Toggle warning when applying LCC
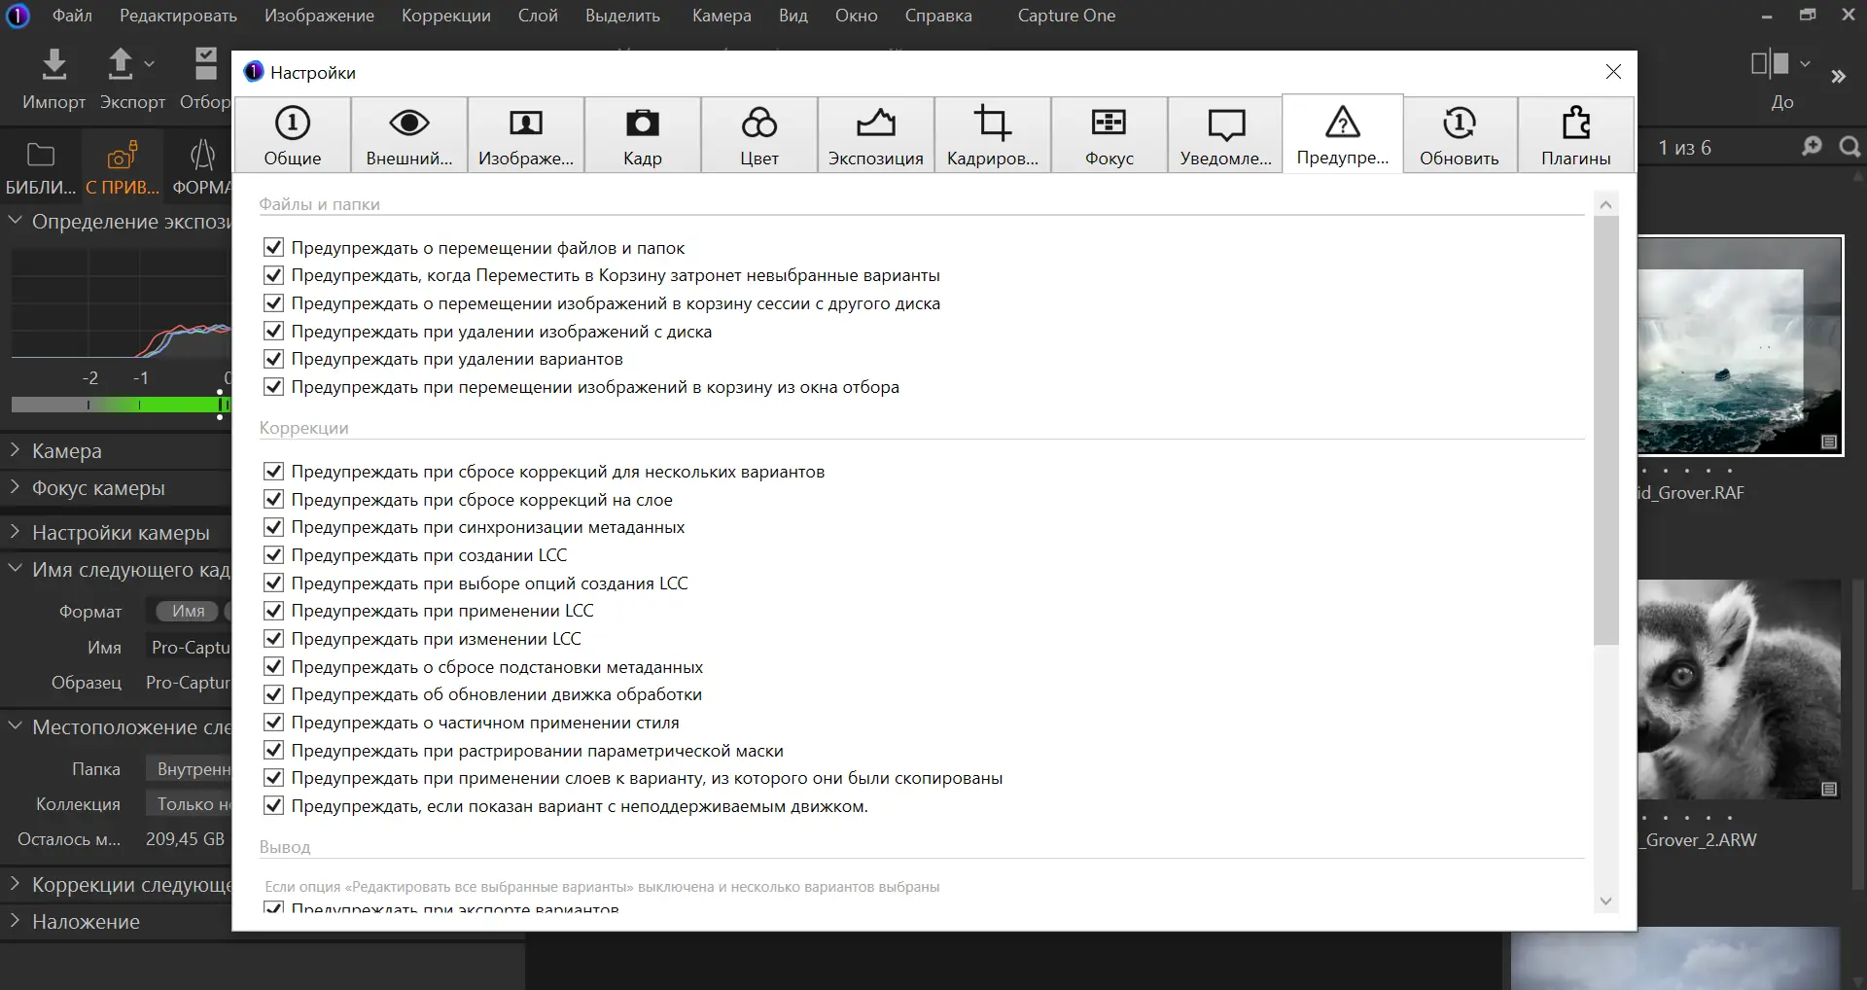This screenshot has width=1867, height=990. [274, 611]
